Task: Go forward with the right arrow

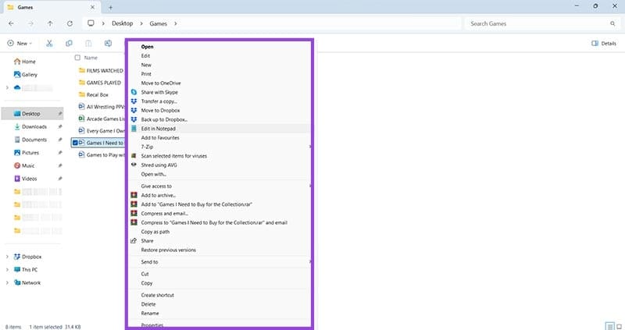Action: 30,23
